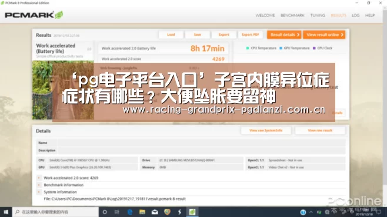Click the Work accelerated 2.0 score 4269

[218, 59]
